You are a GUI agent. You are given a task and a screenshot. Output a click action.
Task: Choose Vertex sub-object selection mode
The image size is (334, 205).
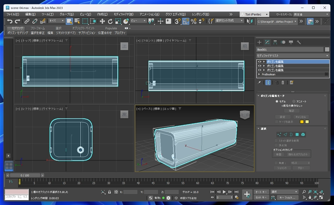coord(279,134)
